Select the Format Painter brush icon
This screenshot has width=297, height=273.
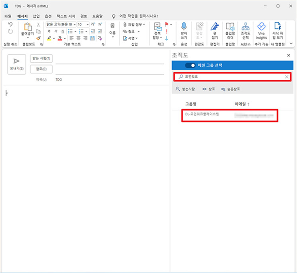click(x=38, y=38)
